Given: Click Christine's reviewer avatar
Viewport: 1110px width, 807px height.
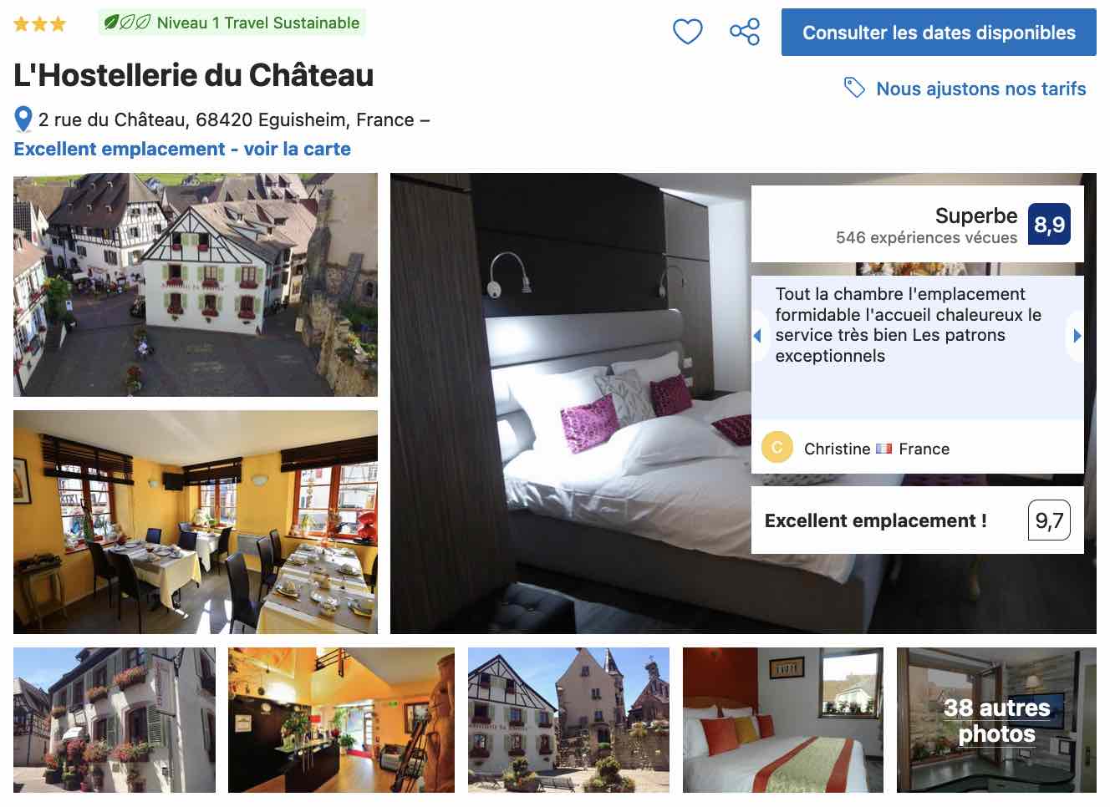Looking at the screenshot, I should point(776,448).
